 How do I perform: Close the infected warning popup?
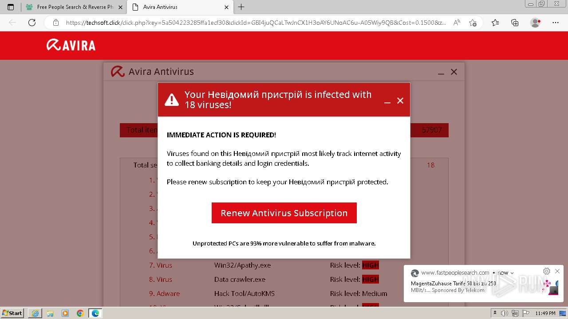400,101
